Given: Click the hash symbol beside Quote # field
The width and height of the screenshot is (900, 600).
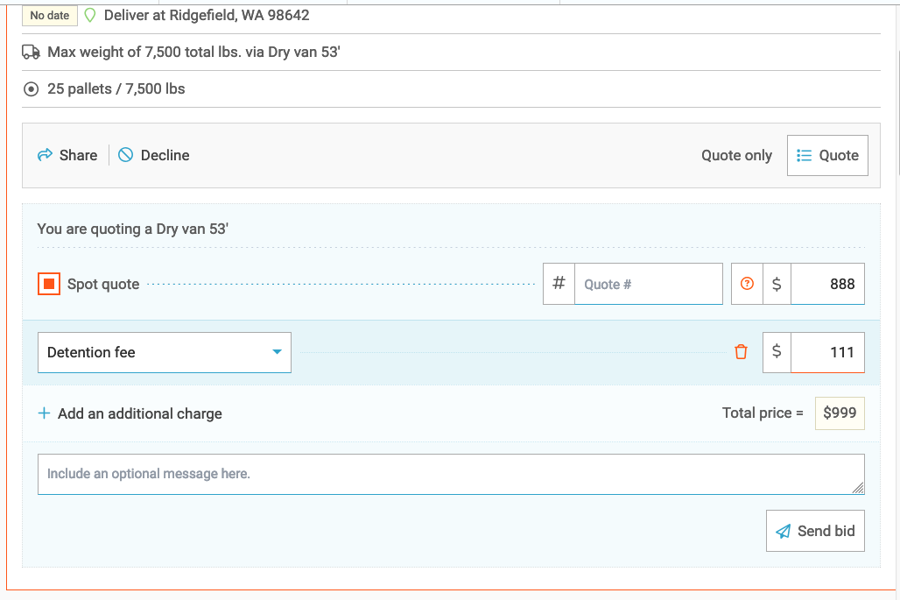Looking at the screenshot, I should click(x=559, y=284).
